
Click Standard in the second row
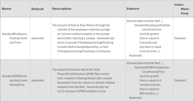point(180,80)
